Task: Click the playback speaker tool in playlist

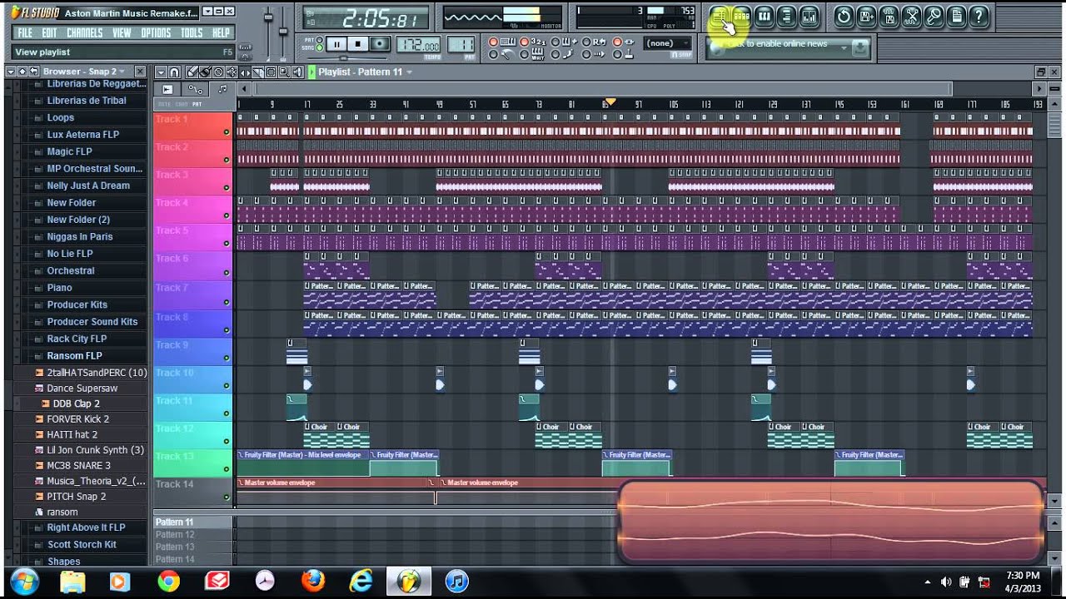Action: coord(297,72)
